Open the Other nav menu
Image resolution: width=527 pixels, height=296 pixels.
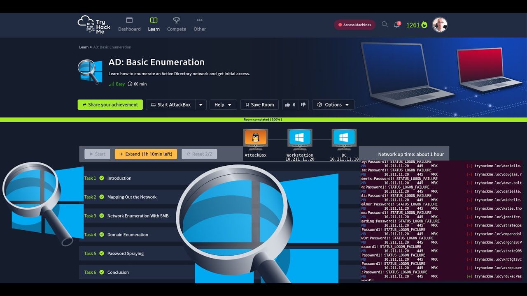200,25
